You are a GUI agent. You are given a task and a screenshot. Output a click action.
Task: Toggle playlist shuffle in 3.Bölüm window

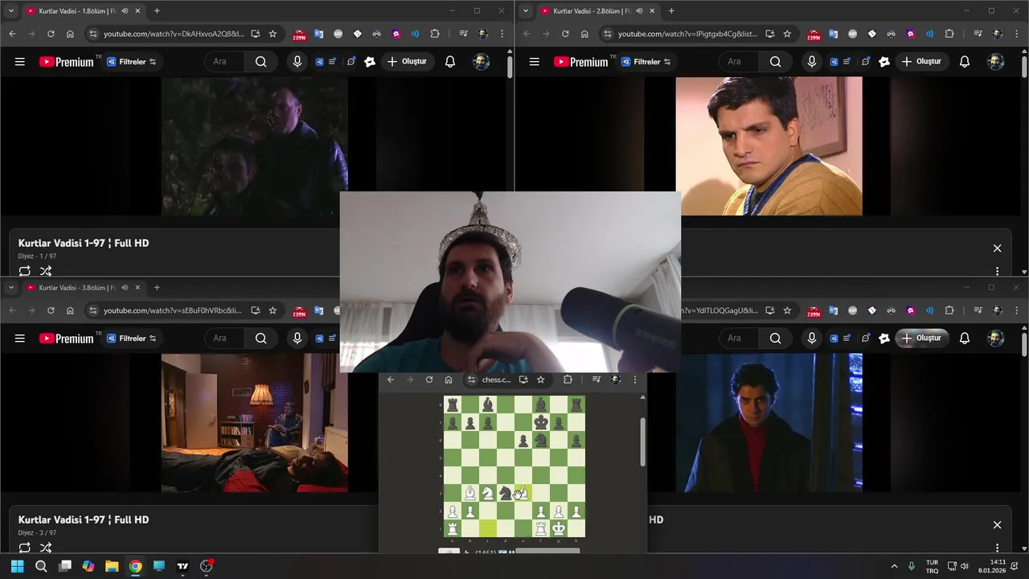[46, 548]
